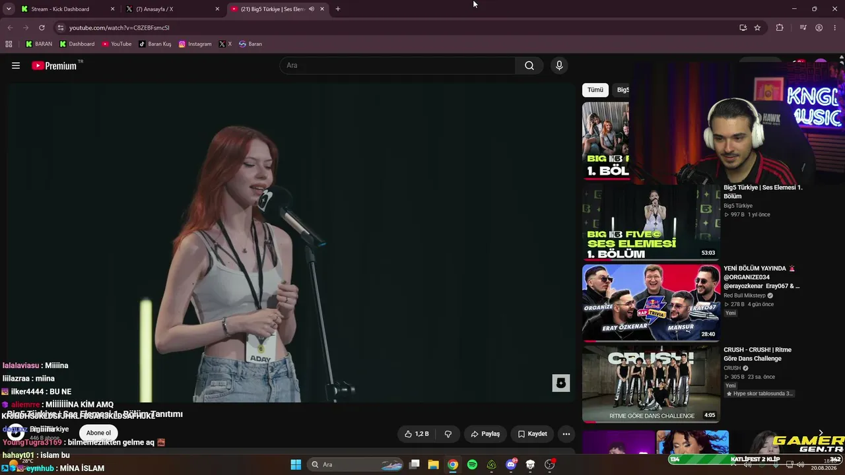This screenshot has width=845, height=475.
Task: Open the YouTube bookmark
Action: 117,44
